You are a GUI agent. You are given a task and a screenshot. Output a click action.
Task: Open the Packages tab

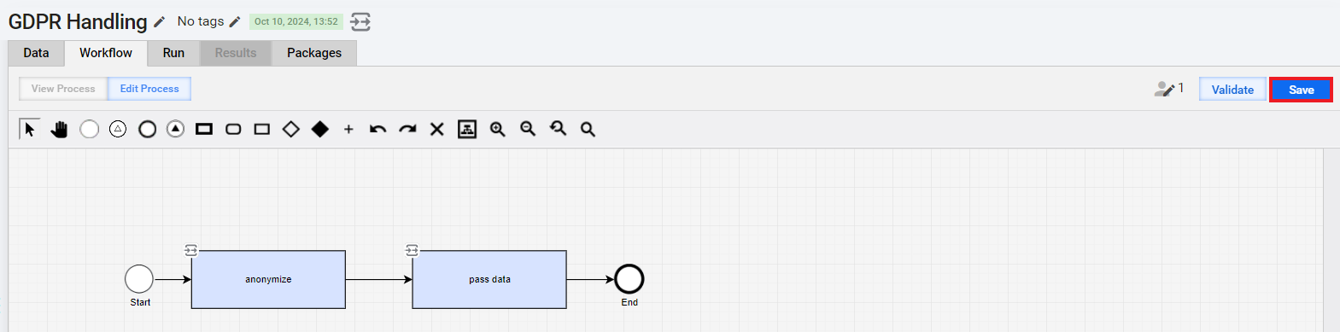tap(314, 53)
